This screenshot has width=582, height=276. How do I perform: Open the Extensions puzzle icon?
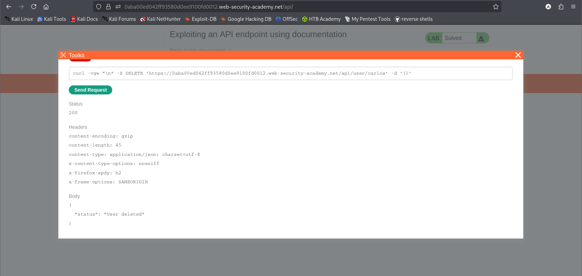click(561, 7)
